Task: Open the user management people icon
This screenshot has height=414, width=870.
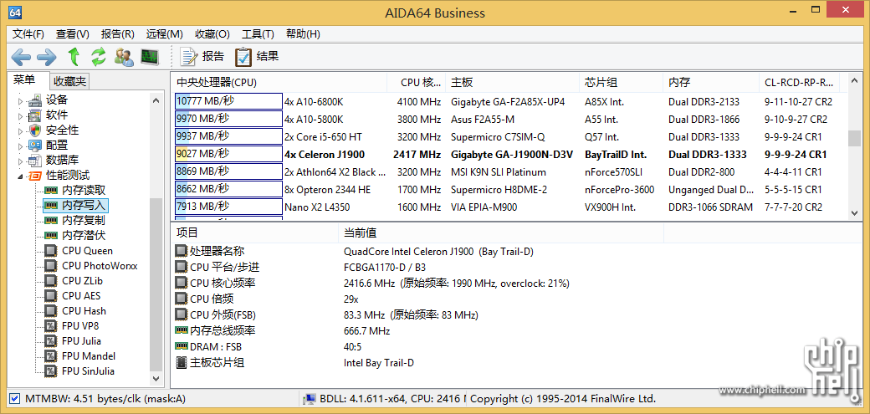Action: 124,57
